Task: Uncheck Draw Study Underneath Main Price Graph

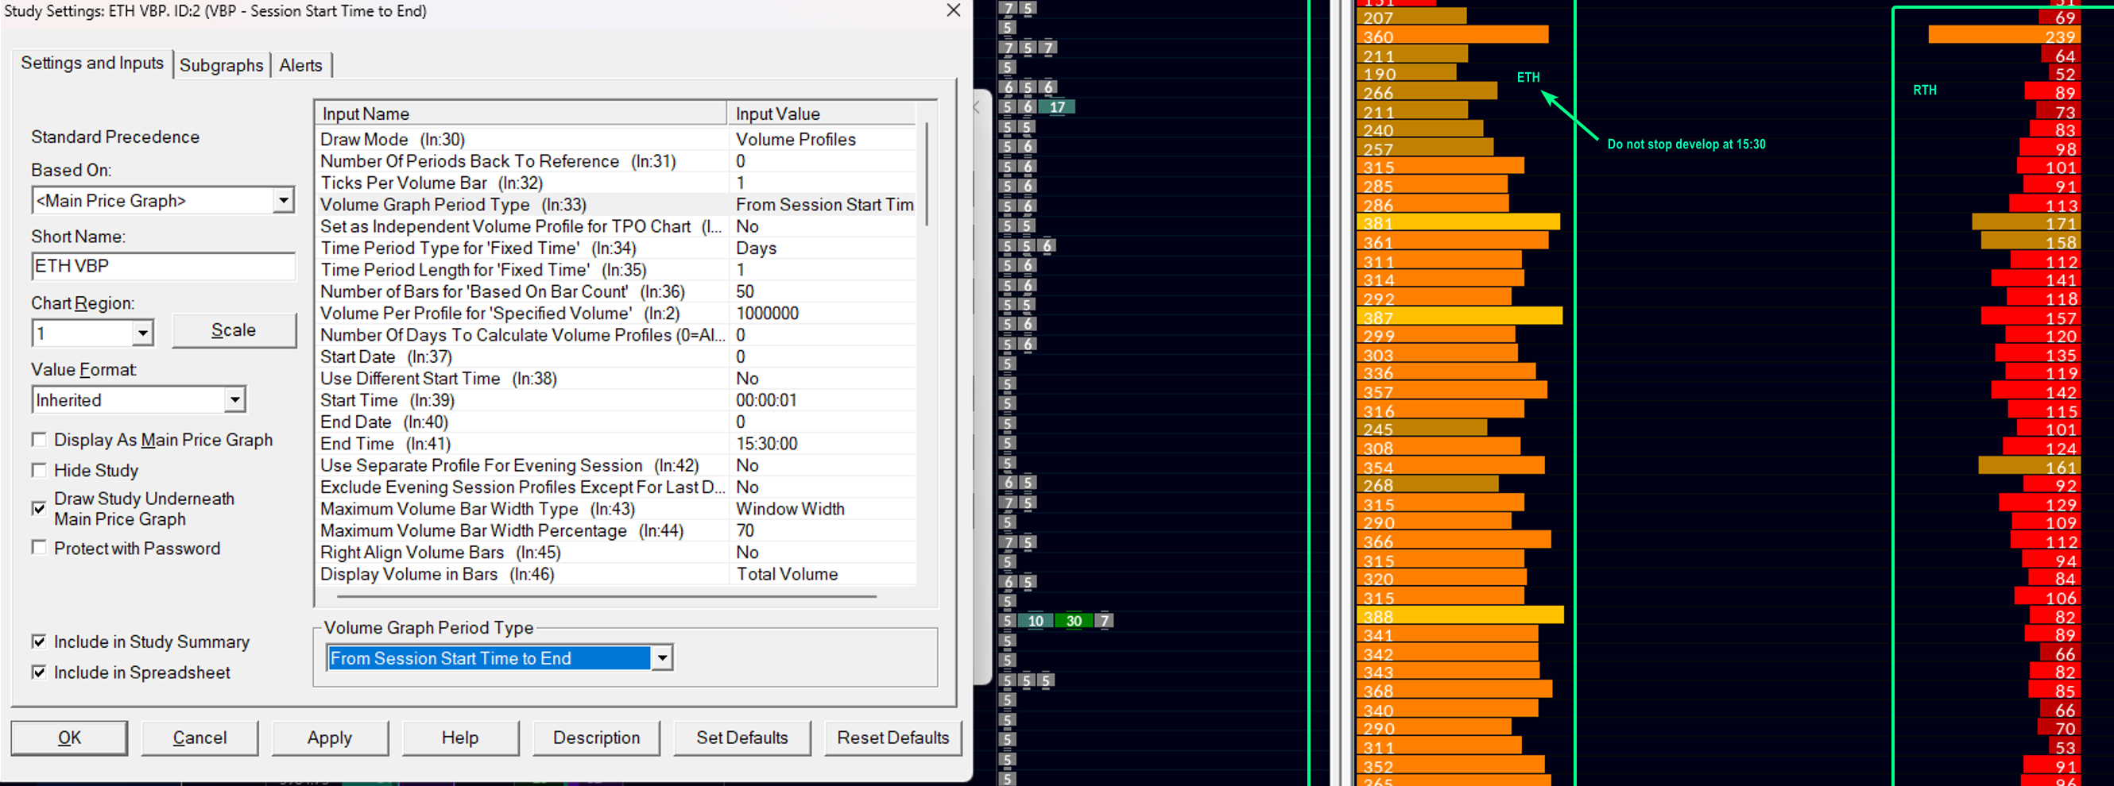Action: click(x=39, y=508)
